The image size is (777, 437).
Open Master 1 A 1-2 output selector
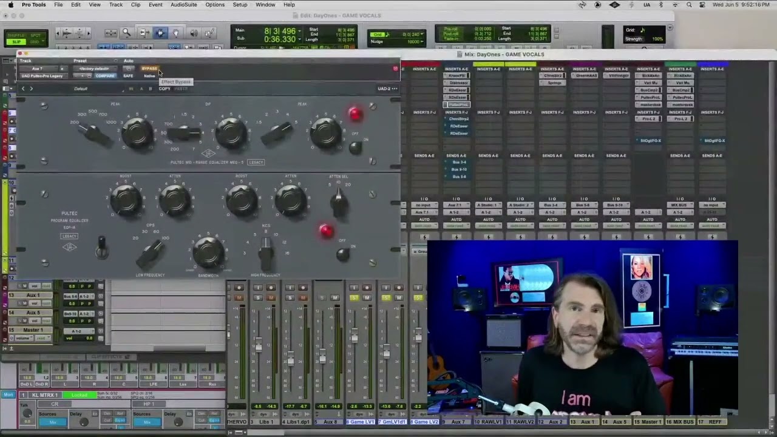point(78,331)
